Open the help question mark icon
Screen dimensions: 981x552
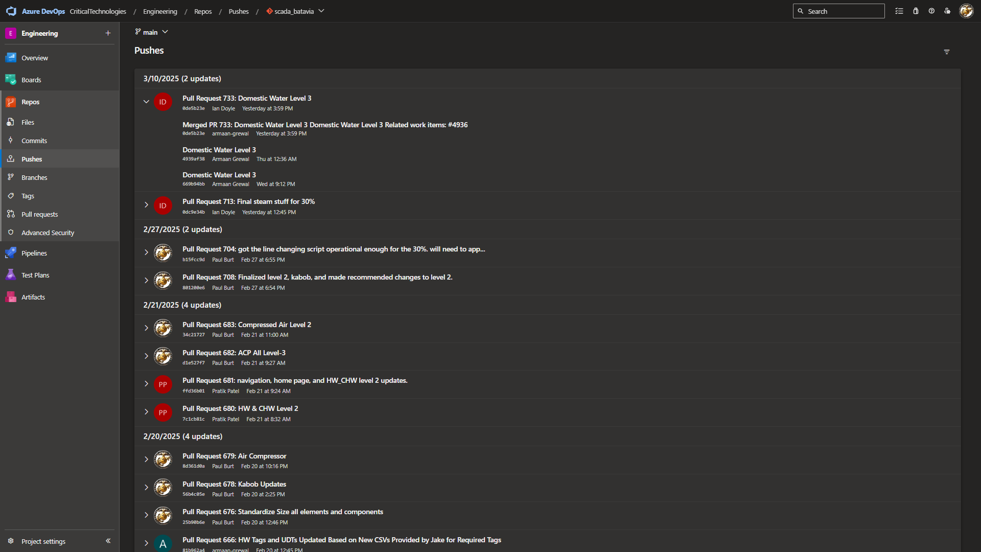pyautogui.click(x=931, y=11)
